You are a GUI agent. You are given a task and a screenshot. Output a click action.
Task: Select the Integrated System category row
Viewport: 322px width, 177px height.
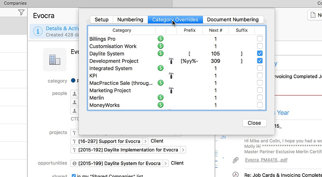(x=177, y=68)
